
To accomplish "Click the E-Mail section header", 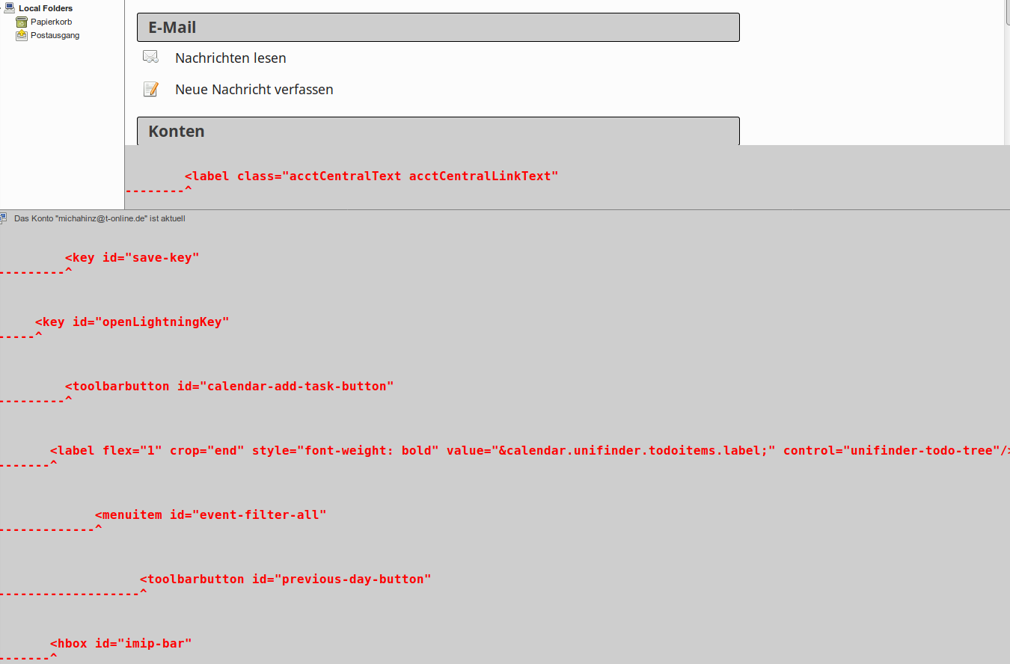I will pyautogui.click(x=438, y=28).
